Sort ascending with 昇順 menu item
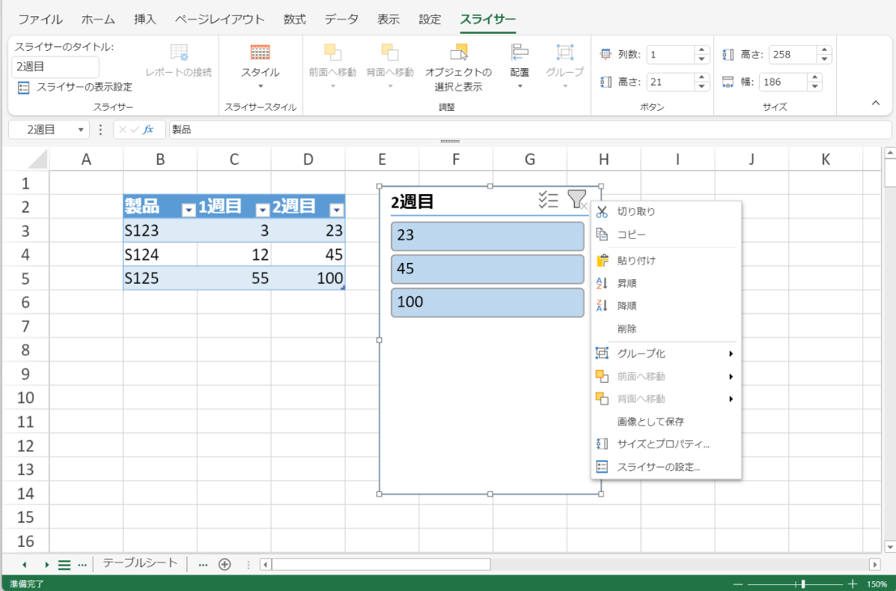The height and width of the screenshot is (591, 896). coord(627,283)
